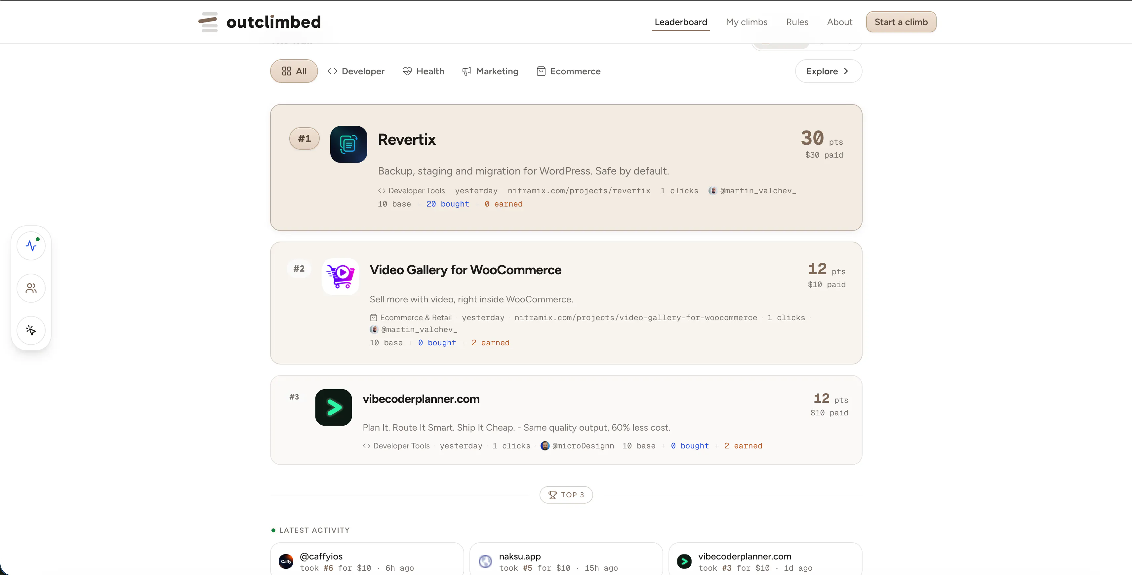This screenshot has width=1132, height=575.
Task: Click '2 earned' on Video Gallery card
Action: pos(490,343)
